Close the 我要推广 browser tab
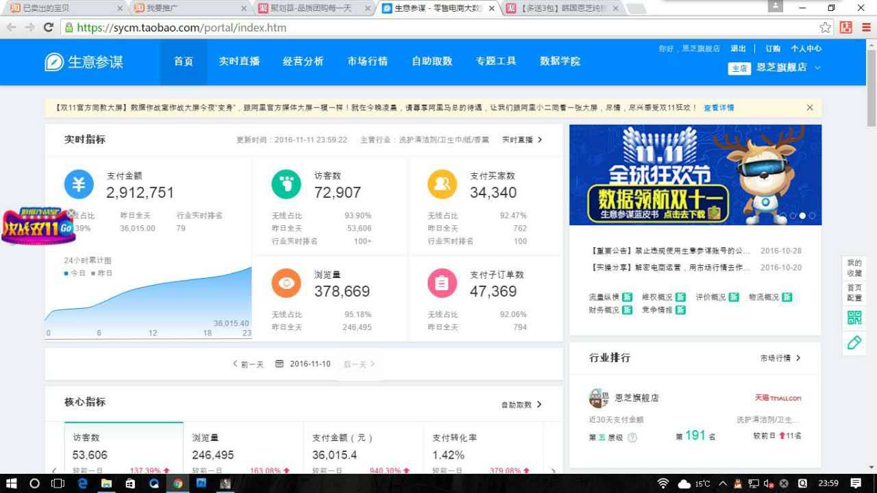Viewport: 877px width, 493px height. (244, 8)
